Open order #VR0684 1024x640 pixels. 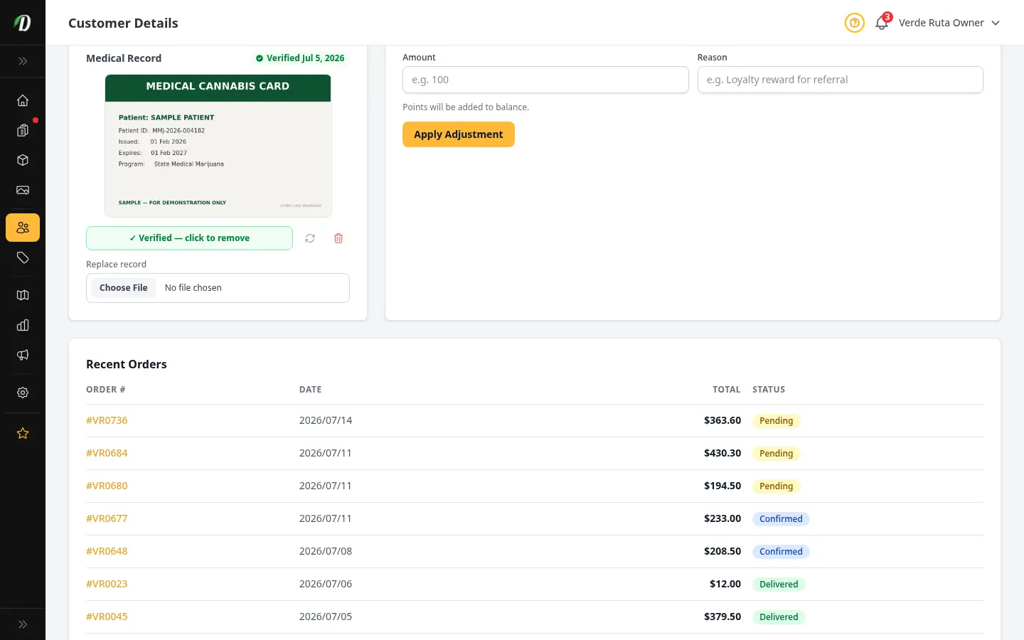pyautogui.click(x=107, y=453)
